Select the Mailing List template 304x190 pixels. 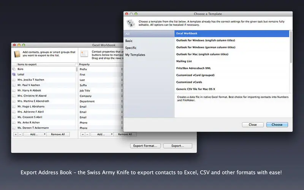pyautogui.click(x=232, y=61)
